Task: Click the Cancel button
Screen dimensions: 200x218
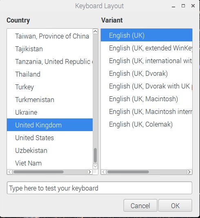Action: point(140,205)
